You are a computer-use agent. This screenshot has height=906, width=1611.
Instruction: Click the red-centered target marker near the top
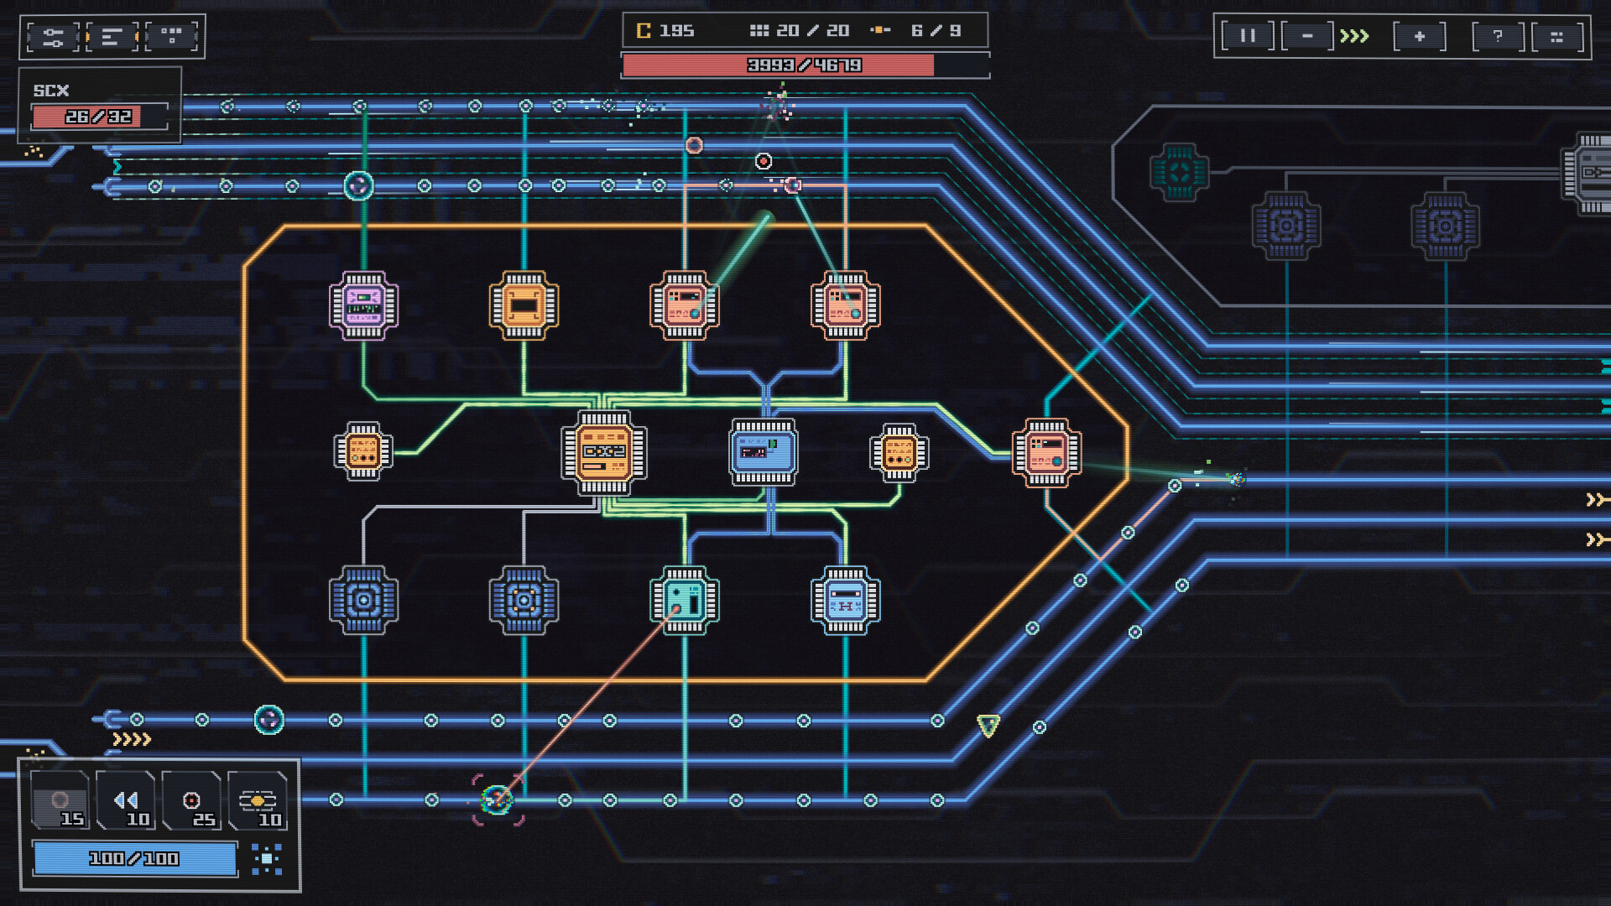[763, 161]
